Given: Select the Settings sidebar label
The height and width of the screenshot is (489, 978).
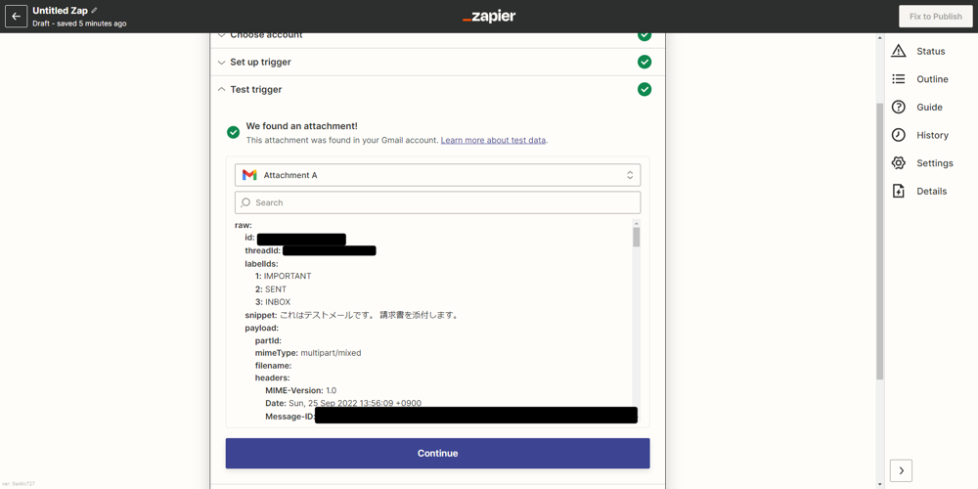Looking at the screenshot, I should [935, 163].
